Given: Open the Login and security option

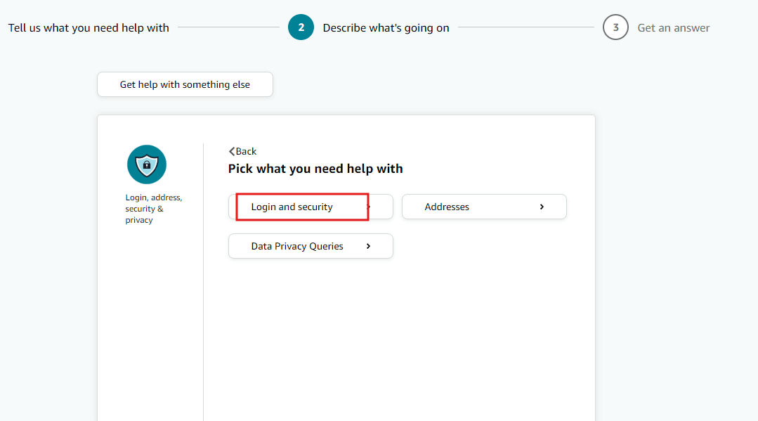Looking at the screenshot, I should [311, 207].
